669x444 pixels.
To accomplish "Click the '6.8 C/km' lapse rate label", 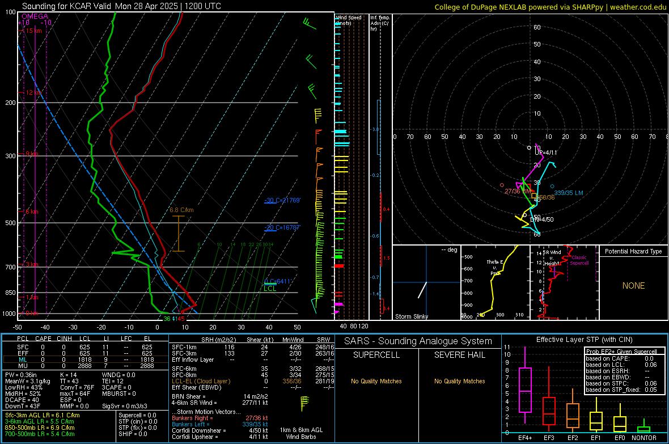I will 181,210.
